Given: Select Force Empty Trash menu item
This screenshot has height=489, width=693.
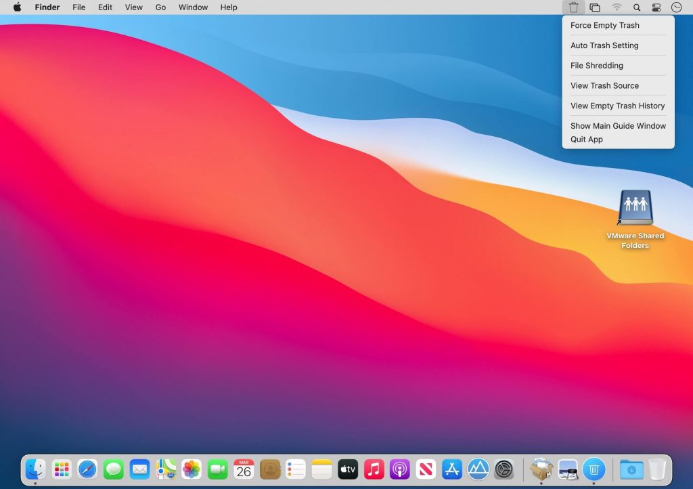Looking at the screenshot, I should point(604,26).
